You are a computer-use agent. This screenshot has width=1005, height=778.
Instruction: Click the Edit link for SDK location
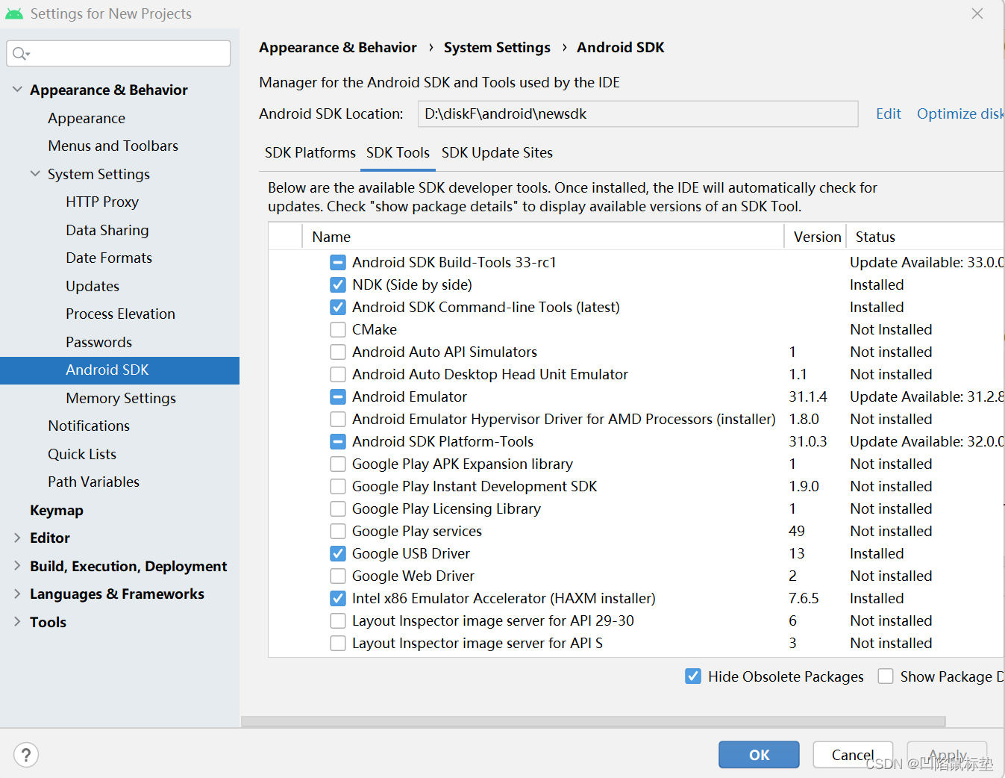tap(889, 113)
